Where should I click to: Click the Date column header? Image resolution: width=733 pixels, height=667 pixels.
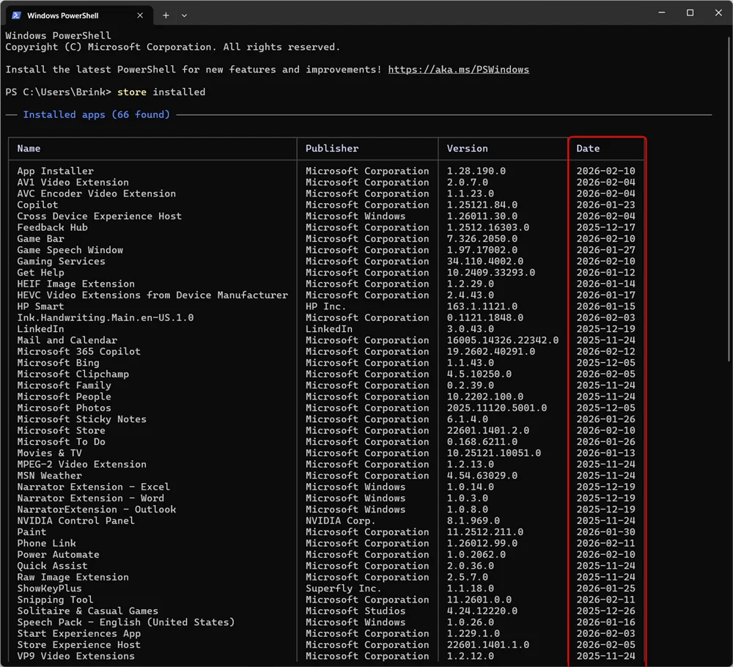(x=588, y=148)
